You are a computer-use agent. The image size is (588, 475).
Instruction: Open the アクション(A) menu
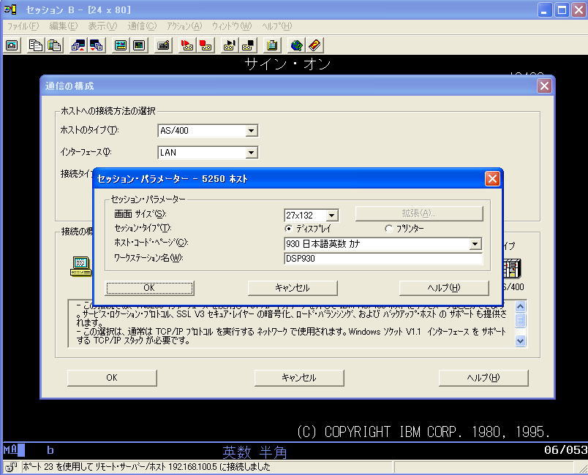click(x=184, y=26)
